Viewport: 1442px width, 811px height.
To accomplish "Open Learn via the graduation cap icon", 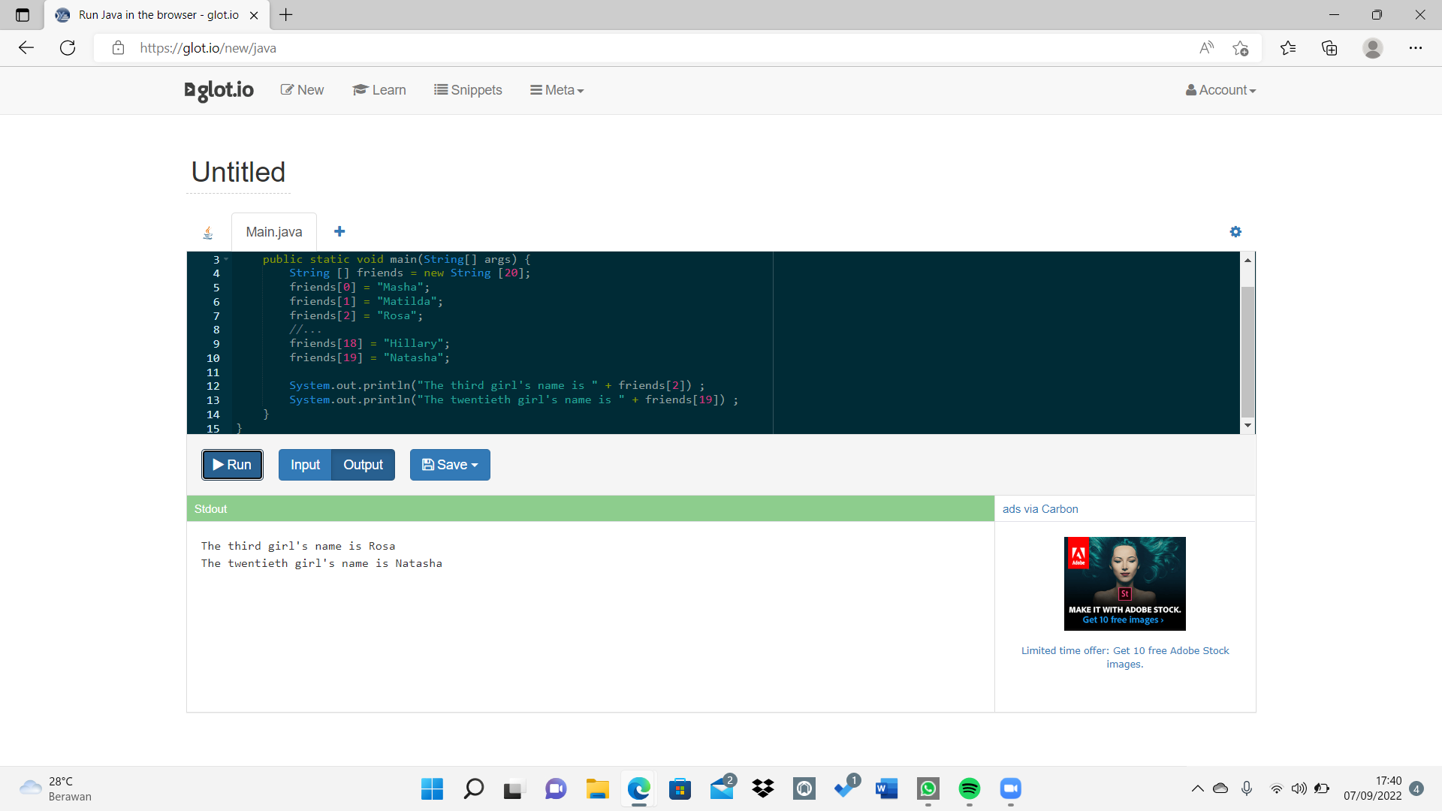I will 379,89.
